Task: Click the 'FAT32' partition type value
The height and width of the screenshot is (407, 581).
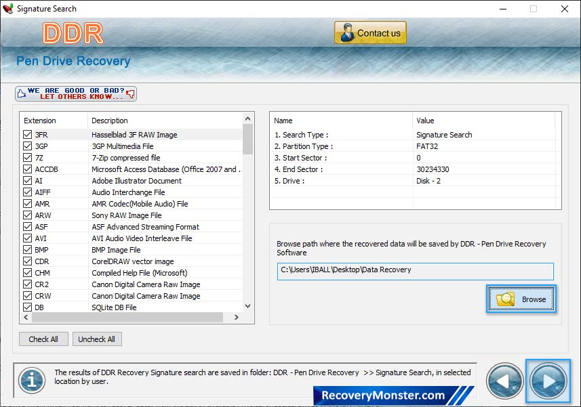Action: click(427, 146)
